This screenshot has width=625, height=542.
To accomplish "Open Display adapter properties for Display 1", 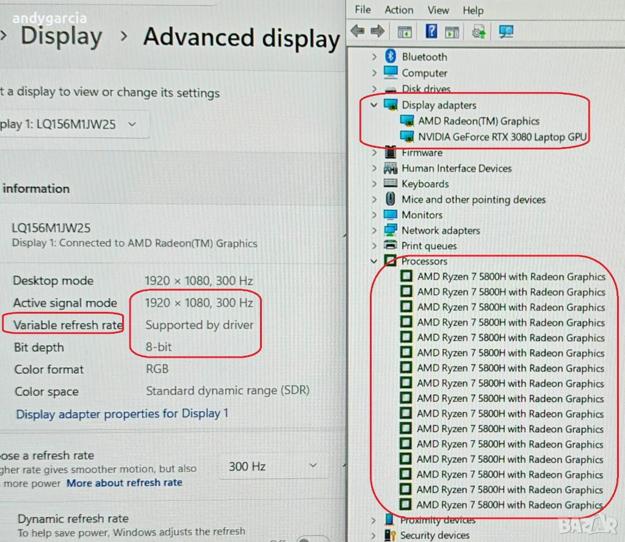I will tap(122, 414).
